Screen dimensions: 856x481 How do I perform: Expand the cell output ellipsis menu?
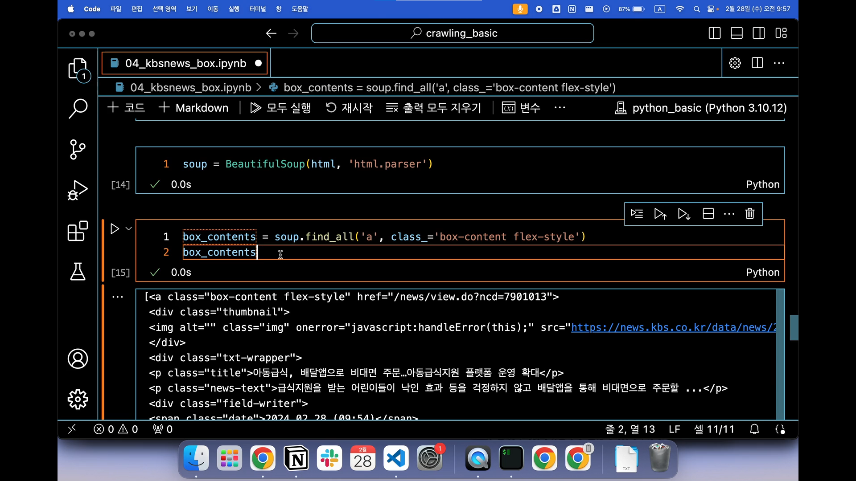(118, 297)
